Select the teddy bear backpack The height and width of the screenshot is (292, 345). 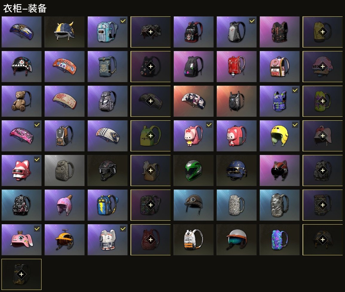[x=21, y=101]
